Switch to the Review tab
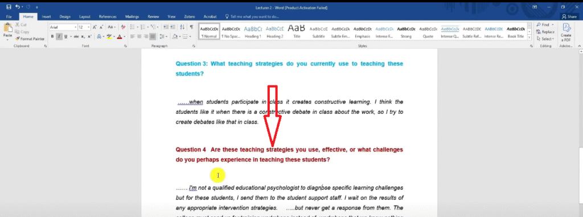The width and height of the screenshot is (583, 217). point(153,17)
